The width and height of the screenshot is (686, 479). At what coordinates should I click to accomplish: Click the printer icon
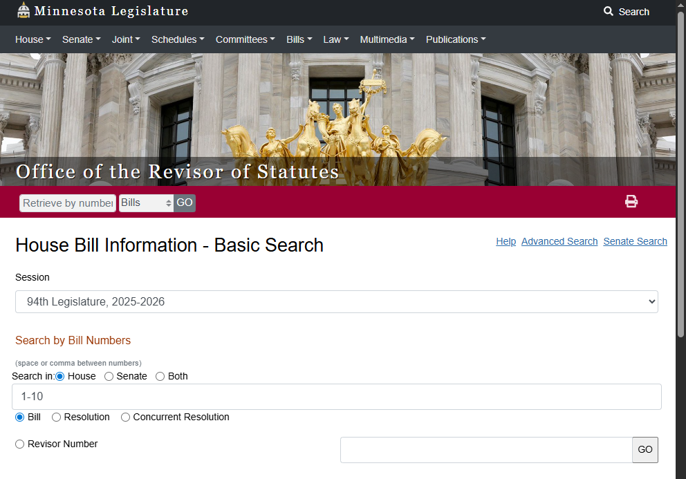[x=631, y=201]
